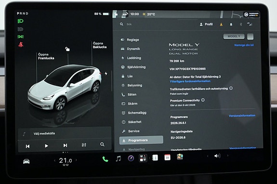
Task: Play the media
Action: 46,146
